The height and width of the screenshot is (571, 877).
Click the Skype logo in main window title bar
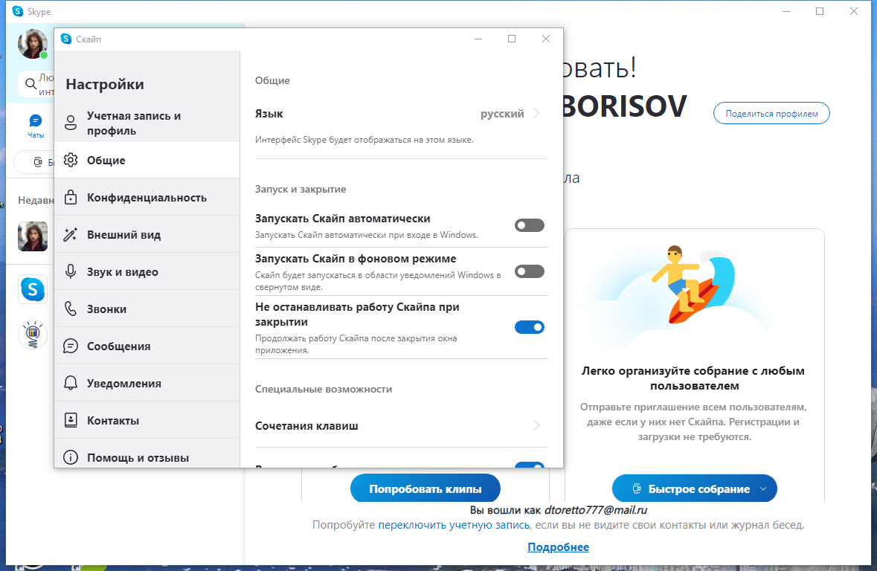click(18, 11)
